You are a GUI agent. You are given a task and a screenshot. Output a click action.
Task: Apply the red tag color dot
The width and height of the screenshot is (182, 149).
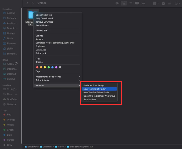(37, 67)
